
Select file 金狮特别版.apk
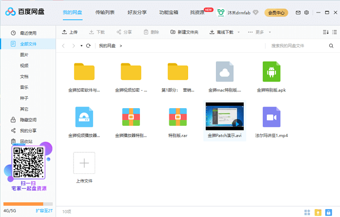[271, 78]
